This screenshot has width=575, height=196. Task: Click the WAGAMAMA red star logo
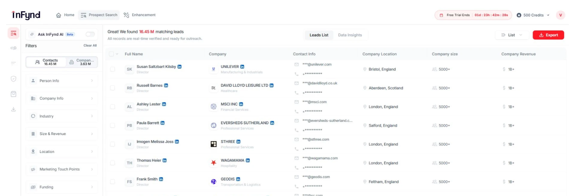[x=214, y=163]
